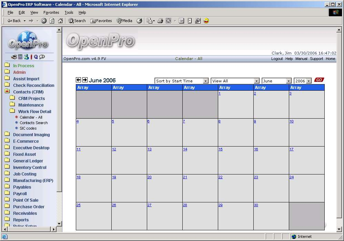Select Contacts Search in the sidebar
Screen dimensions: 344x241
(33, 123)
